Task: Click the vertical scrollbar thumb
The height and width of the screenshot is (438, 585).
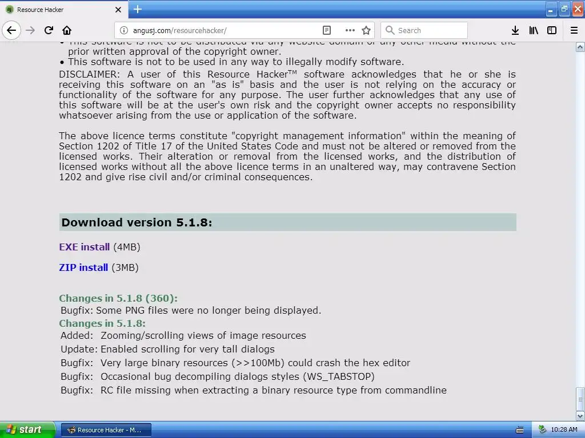Action: 580,399
